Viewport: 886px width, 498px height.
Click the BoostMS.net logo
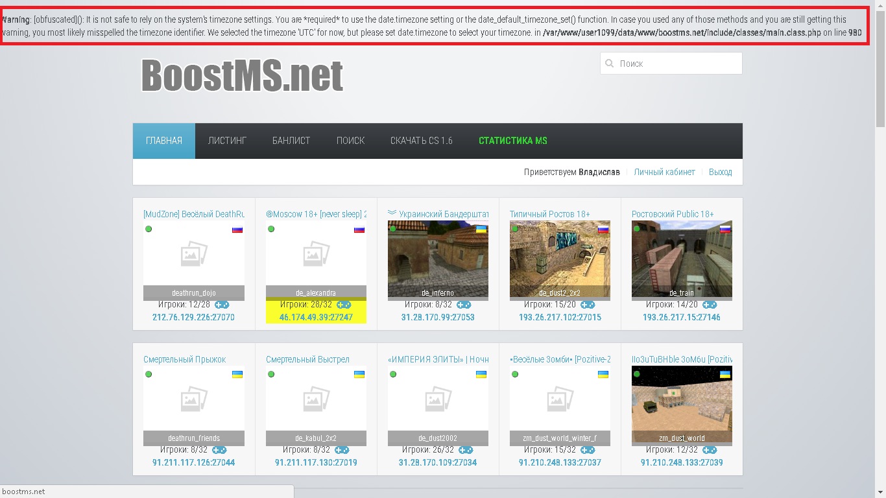242,76
